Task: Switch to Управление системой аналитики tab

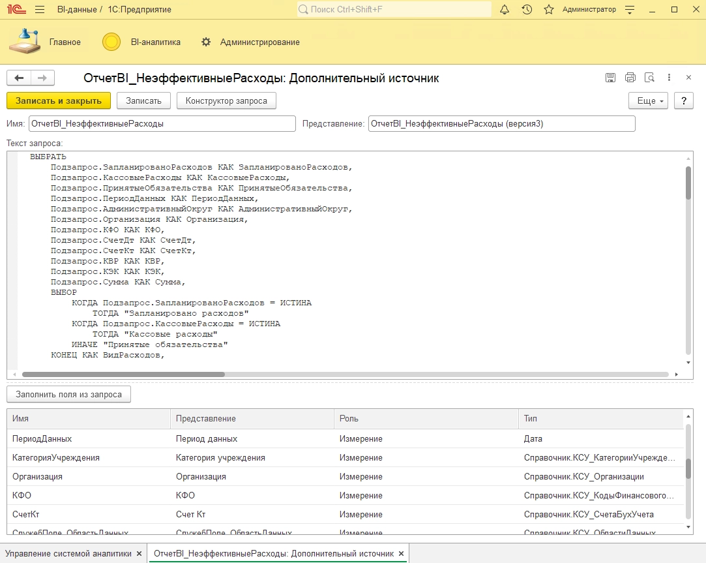Action: [x=68, y=553]
